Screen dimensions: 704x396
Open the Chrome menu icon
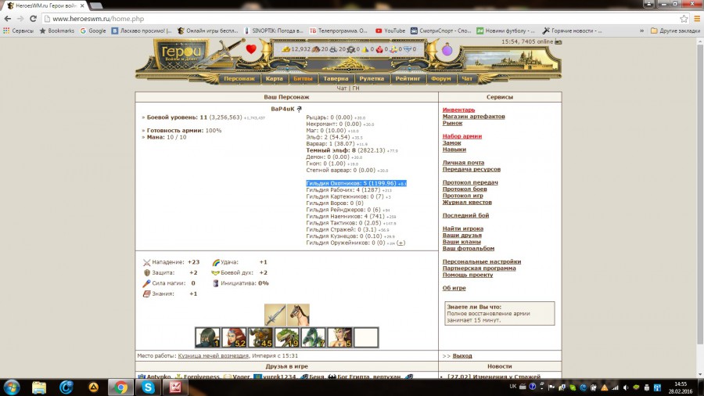click(697, 19)
